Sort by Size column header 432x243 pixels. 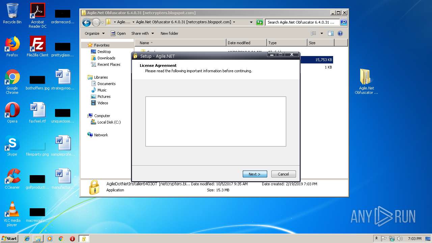pos(321,43)
